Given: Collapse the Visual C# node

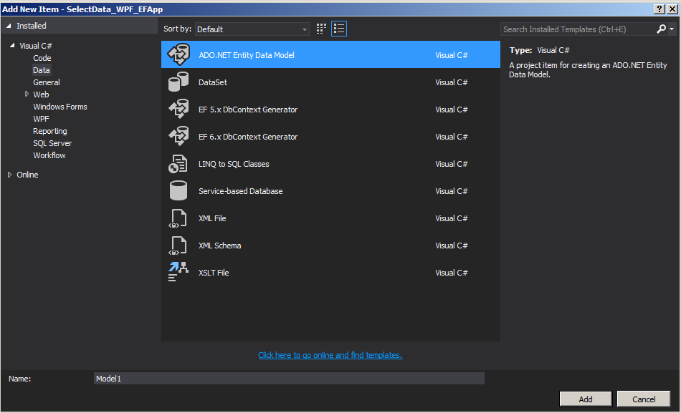Looking at the screenshot, I should click(12, 46).
